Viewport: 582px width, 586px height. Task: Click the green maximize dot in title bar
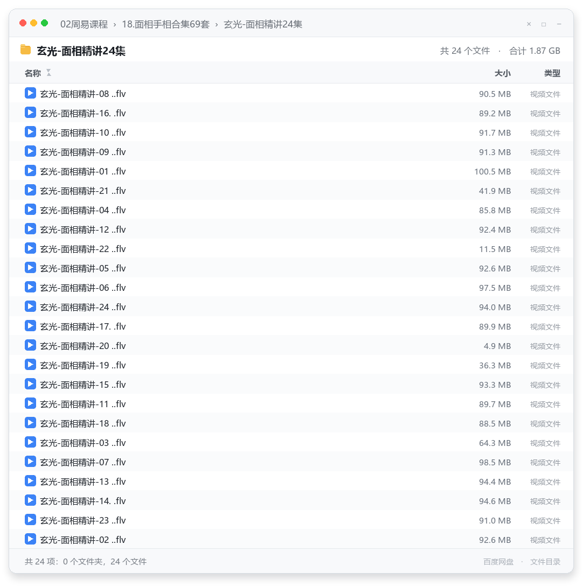[x=45, y=23]
